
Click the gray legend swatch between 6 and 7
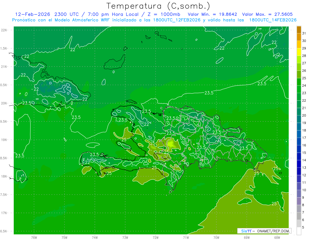pos(299,216)
